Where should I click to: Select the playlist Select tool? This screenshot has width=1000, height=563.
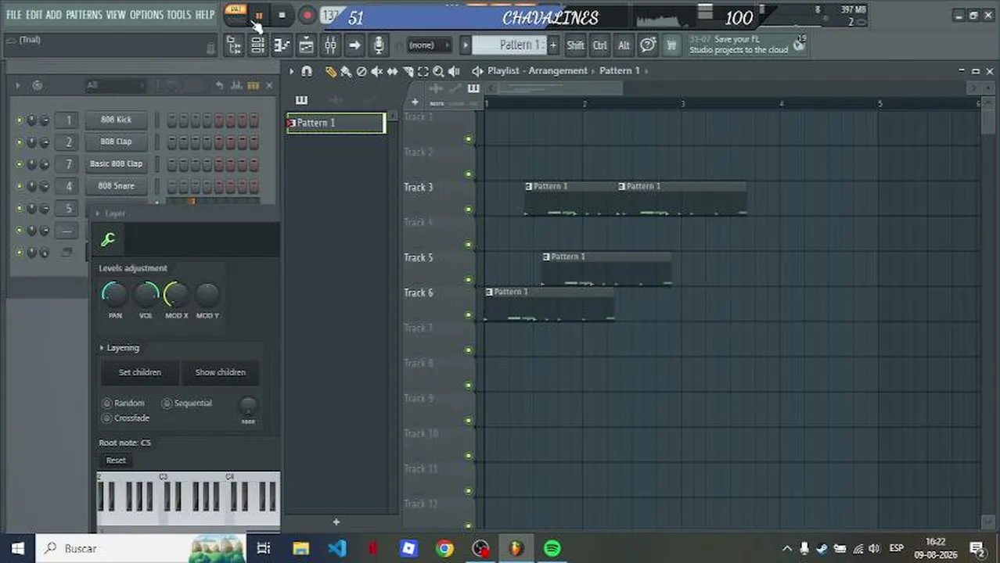pyautogui.click(x=423, y=71)
